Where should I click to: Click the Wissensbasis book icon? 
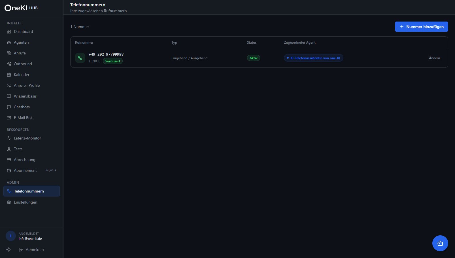[9, 96]
